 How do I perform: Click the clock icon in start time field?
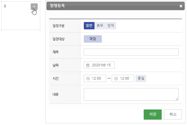coord(88,78)
